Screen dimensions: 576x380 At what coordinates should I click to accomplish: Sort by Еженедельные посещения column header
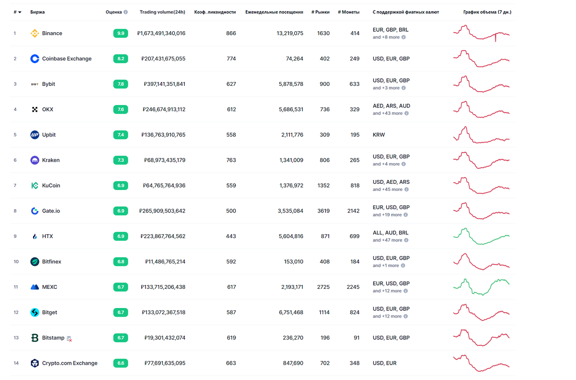point(274,12)
